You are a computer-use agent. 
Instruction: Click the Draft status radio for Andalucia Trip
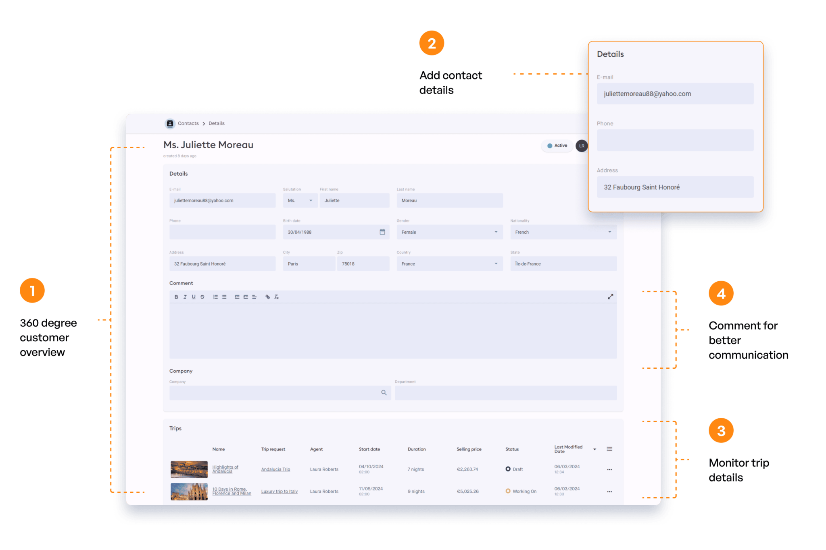(508, 469)
